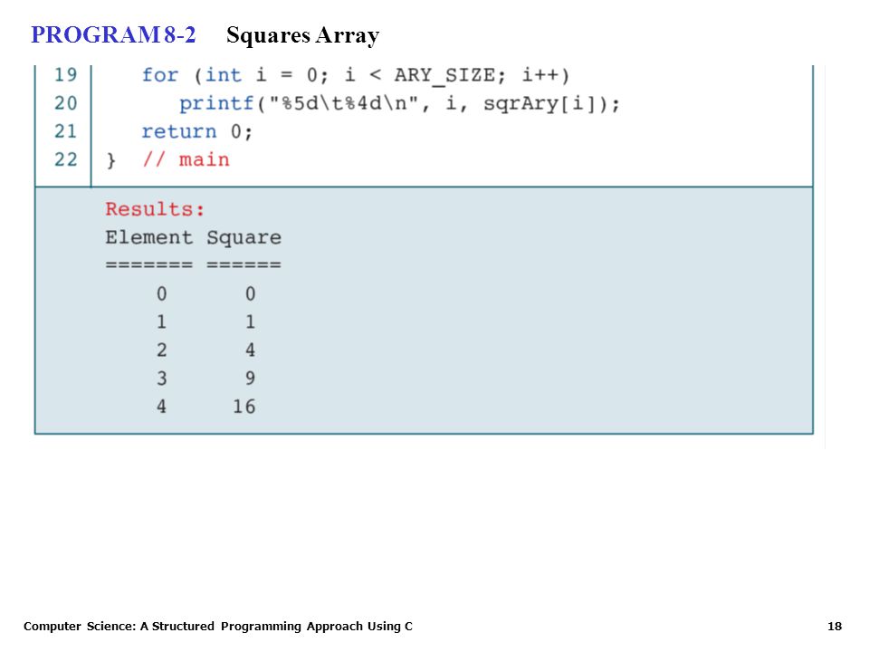The height and width of the screenshot is (652, 869).
Task: Click square value 16 in results
Action: pyautogui.click(x=244, y=407)
